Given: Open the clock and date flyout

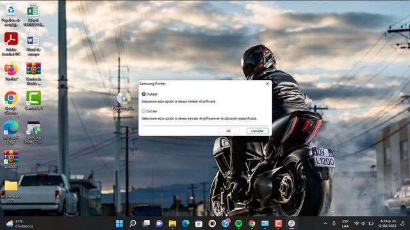Looking at the screenshot, I should [387, 224].
